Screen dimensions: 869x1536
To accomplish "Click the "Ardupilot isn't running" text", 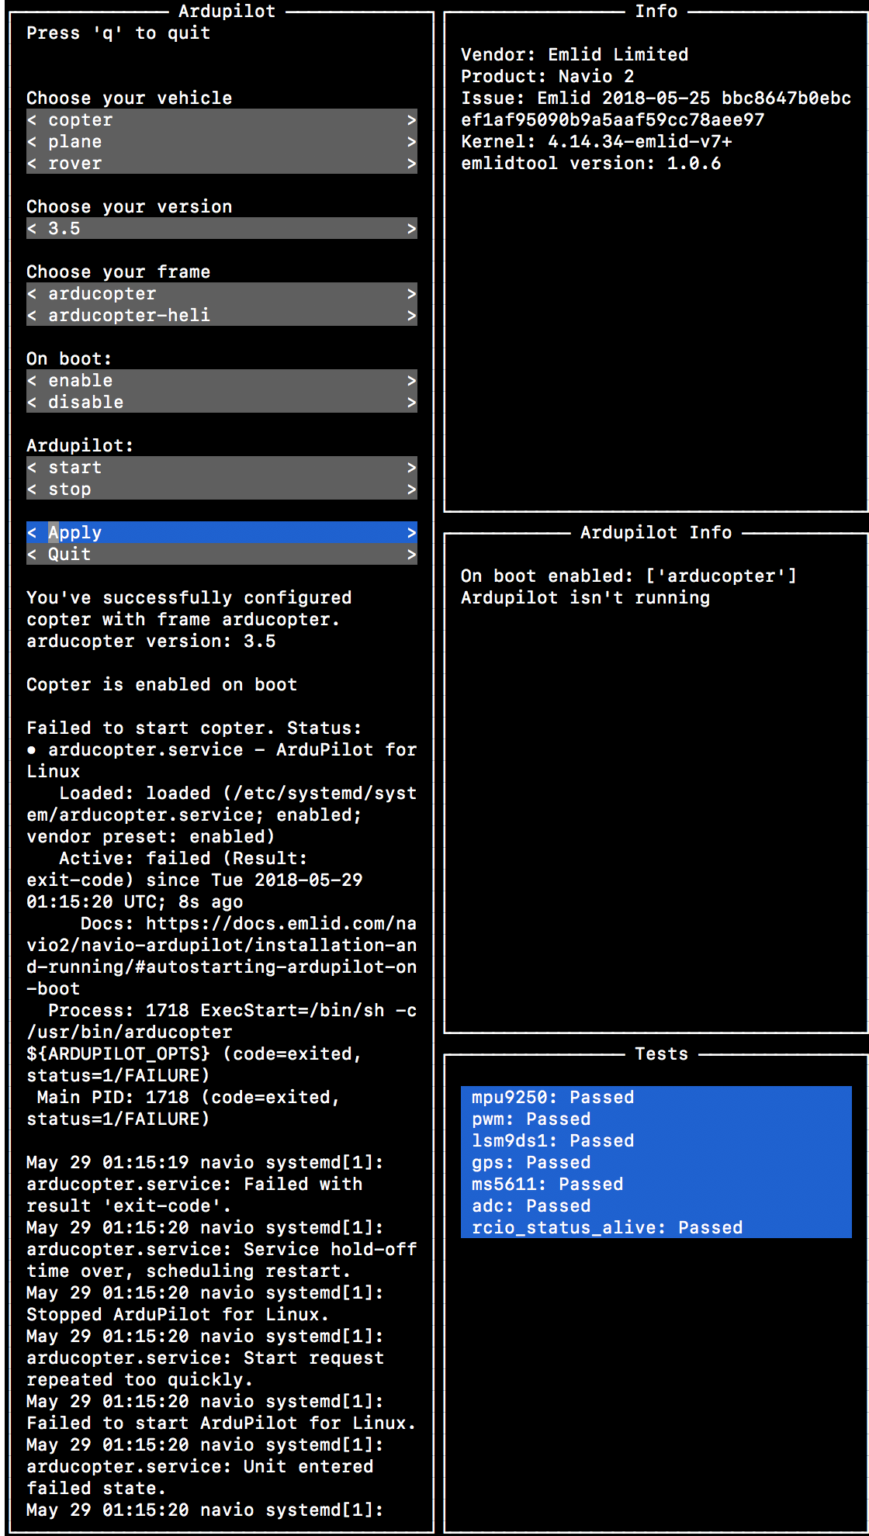I will pos(585,597).
